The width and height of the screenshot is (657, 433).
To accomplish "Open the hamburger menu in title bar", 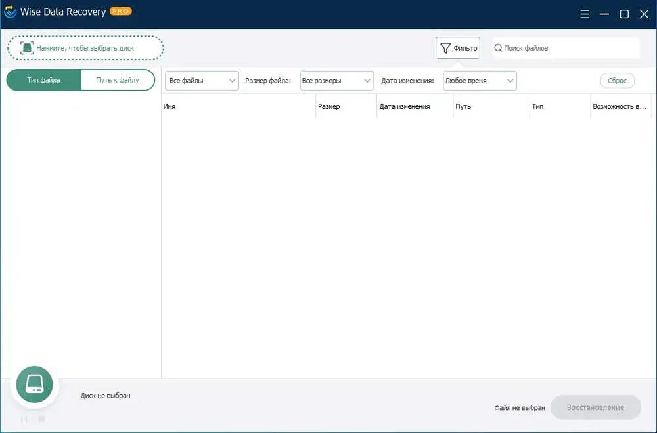I will tap(585, 14).
